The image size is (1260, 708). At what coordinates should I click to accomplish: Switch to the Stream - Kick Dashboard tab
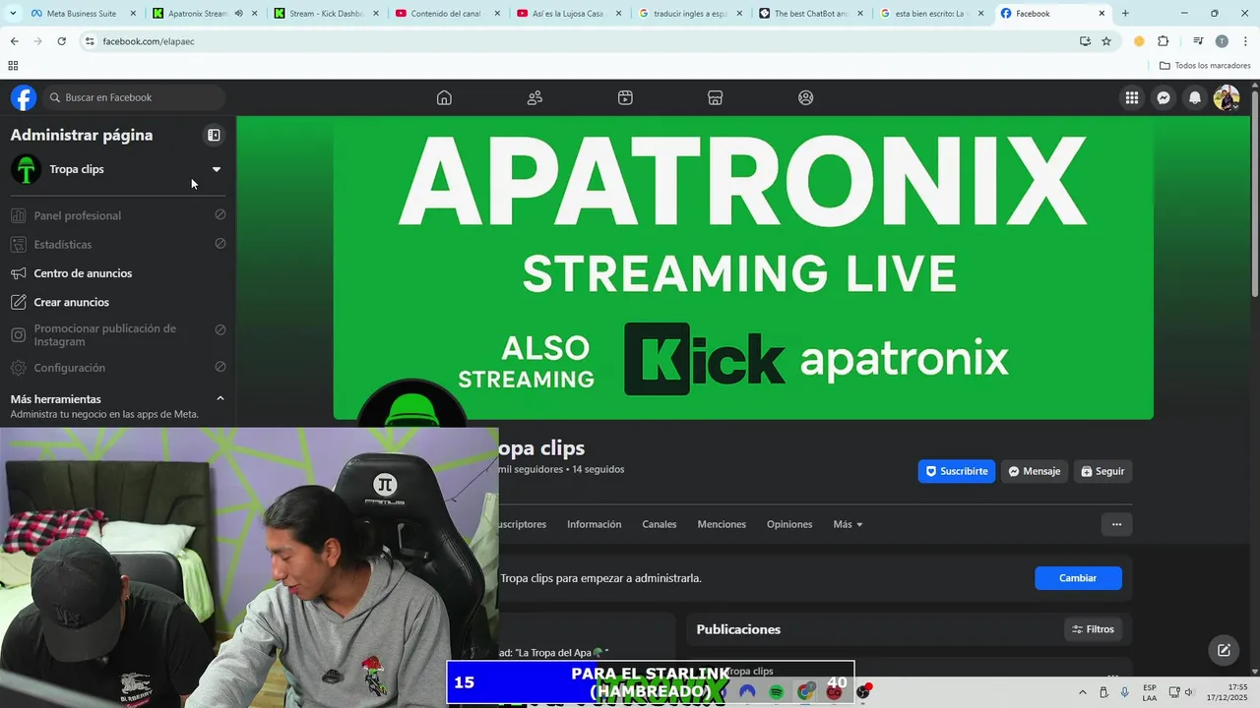pyautogui.click(x=327, y=14)
